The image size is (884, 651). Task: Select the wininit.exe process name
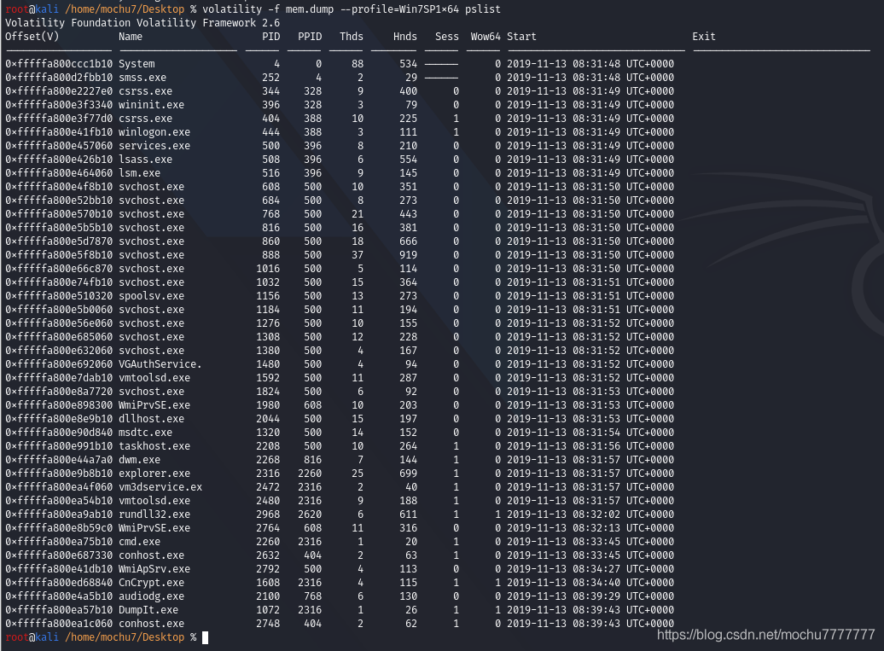point(151,105)
